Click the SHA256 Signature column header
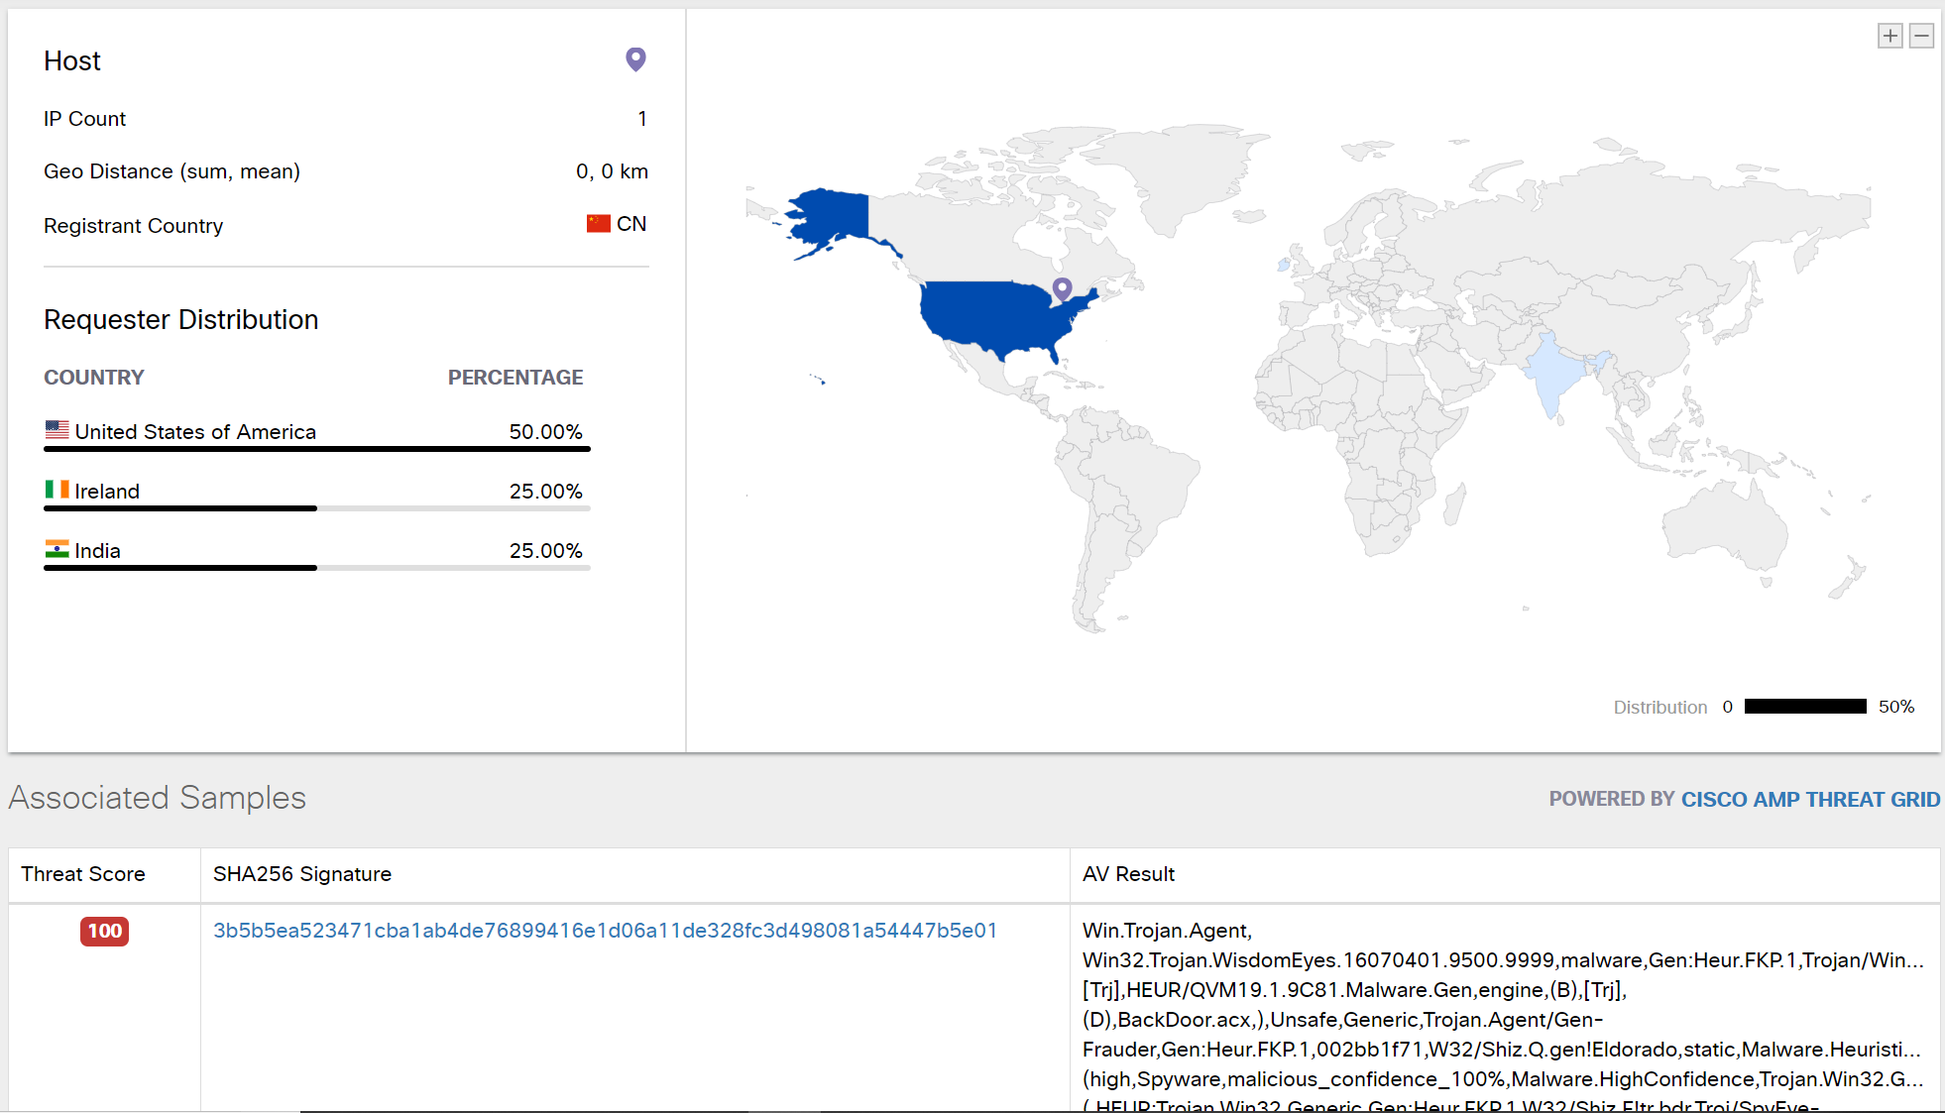Viewport: 1945px width, 1113px height. click(x=302, y=874)
